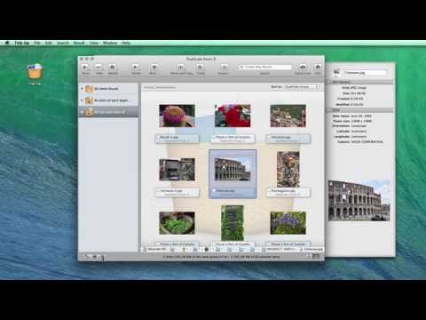
Task: Select the first sidebar result row
Action: click(x=108, y=89)
